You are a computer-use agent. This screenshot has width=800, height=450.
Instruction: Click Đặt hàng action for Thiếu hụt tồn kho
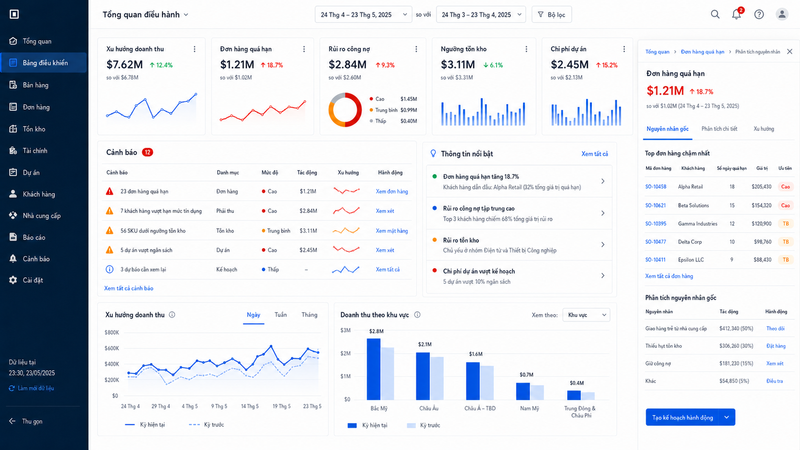[776, 346]
